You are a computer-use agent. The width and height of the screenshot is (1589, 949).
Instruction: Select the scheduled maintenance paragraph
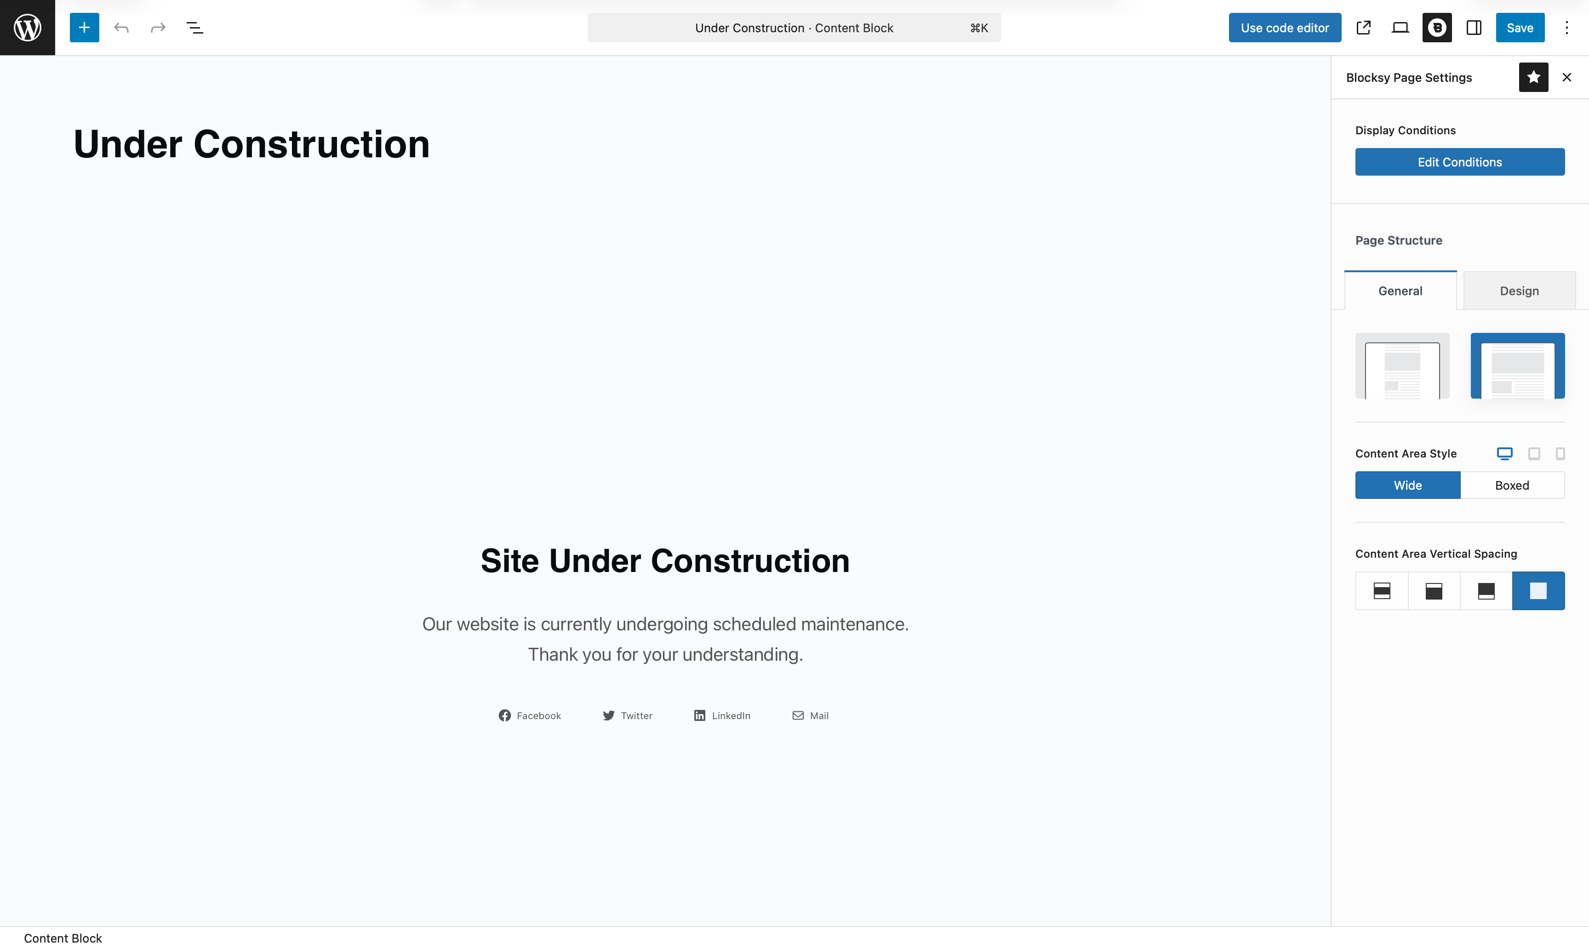(x=665, y=639)
